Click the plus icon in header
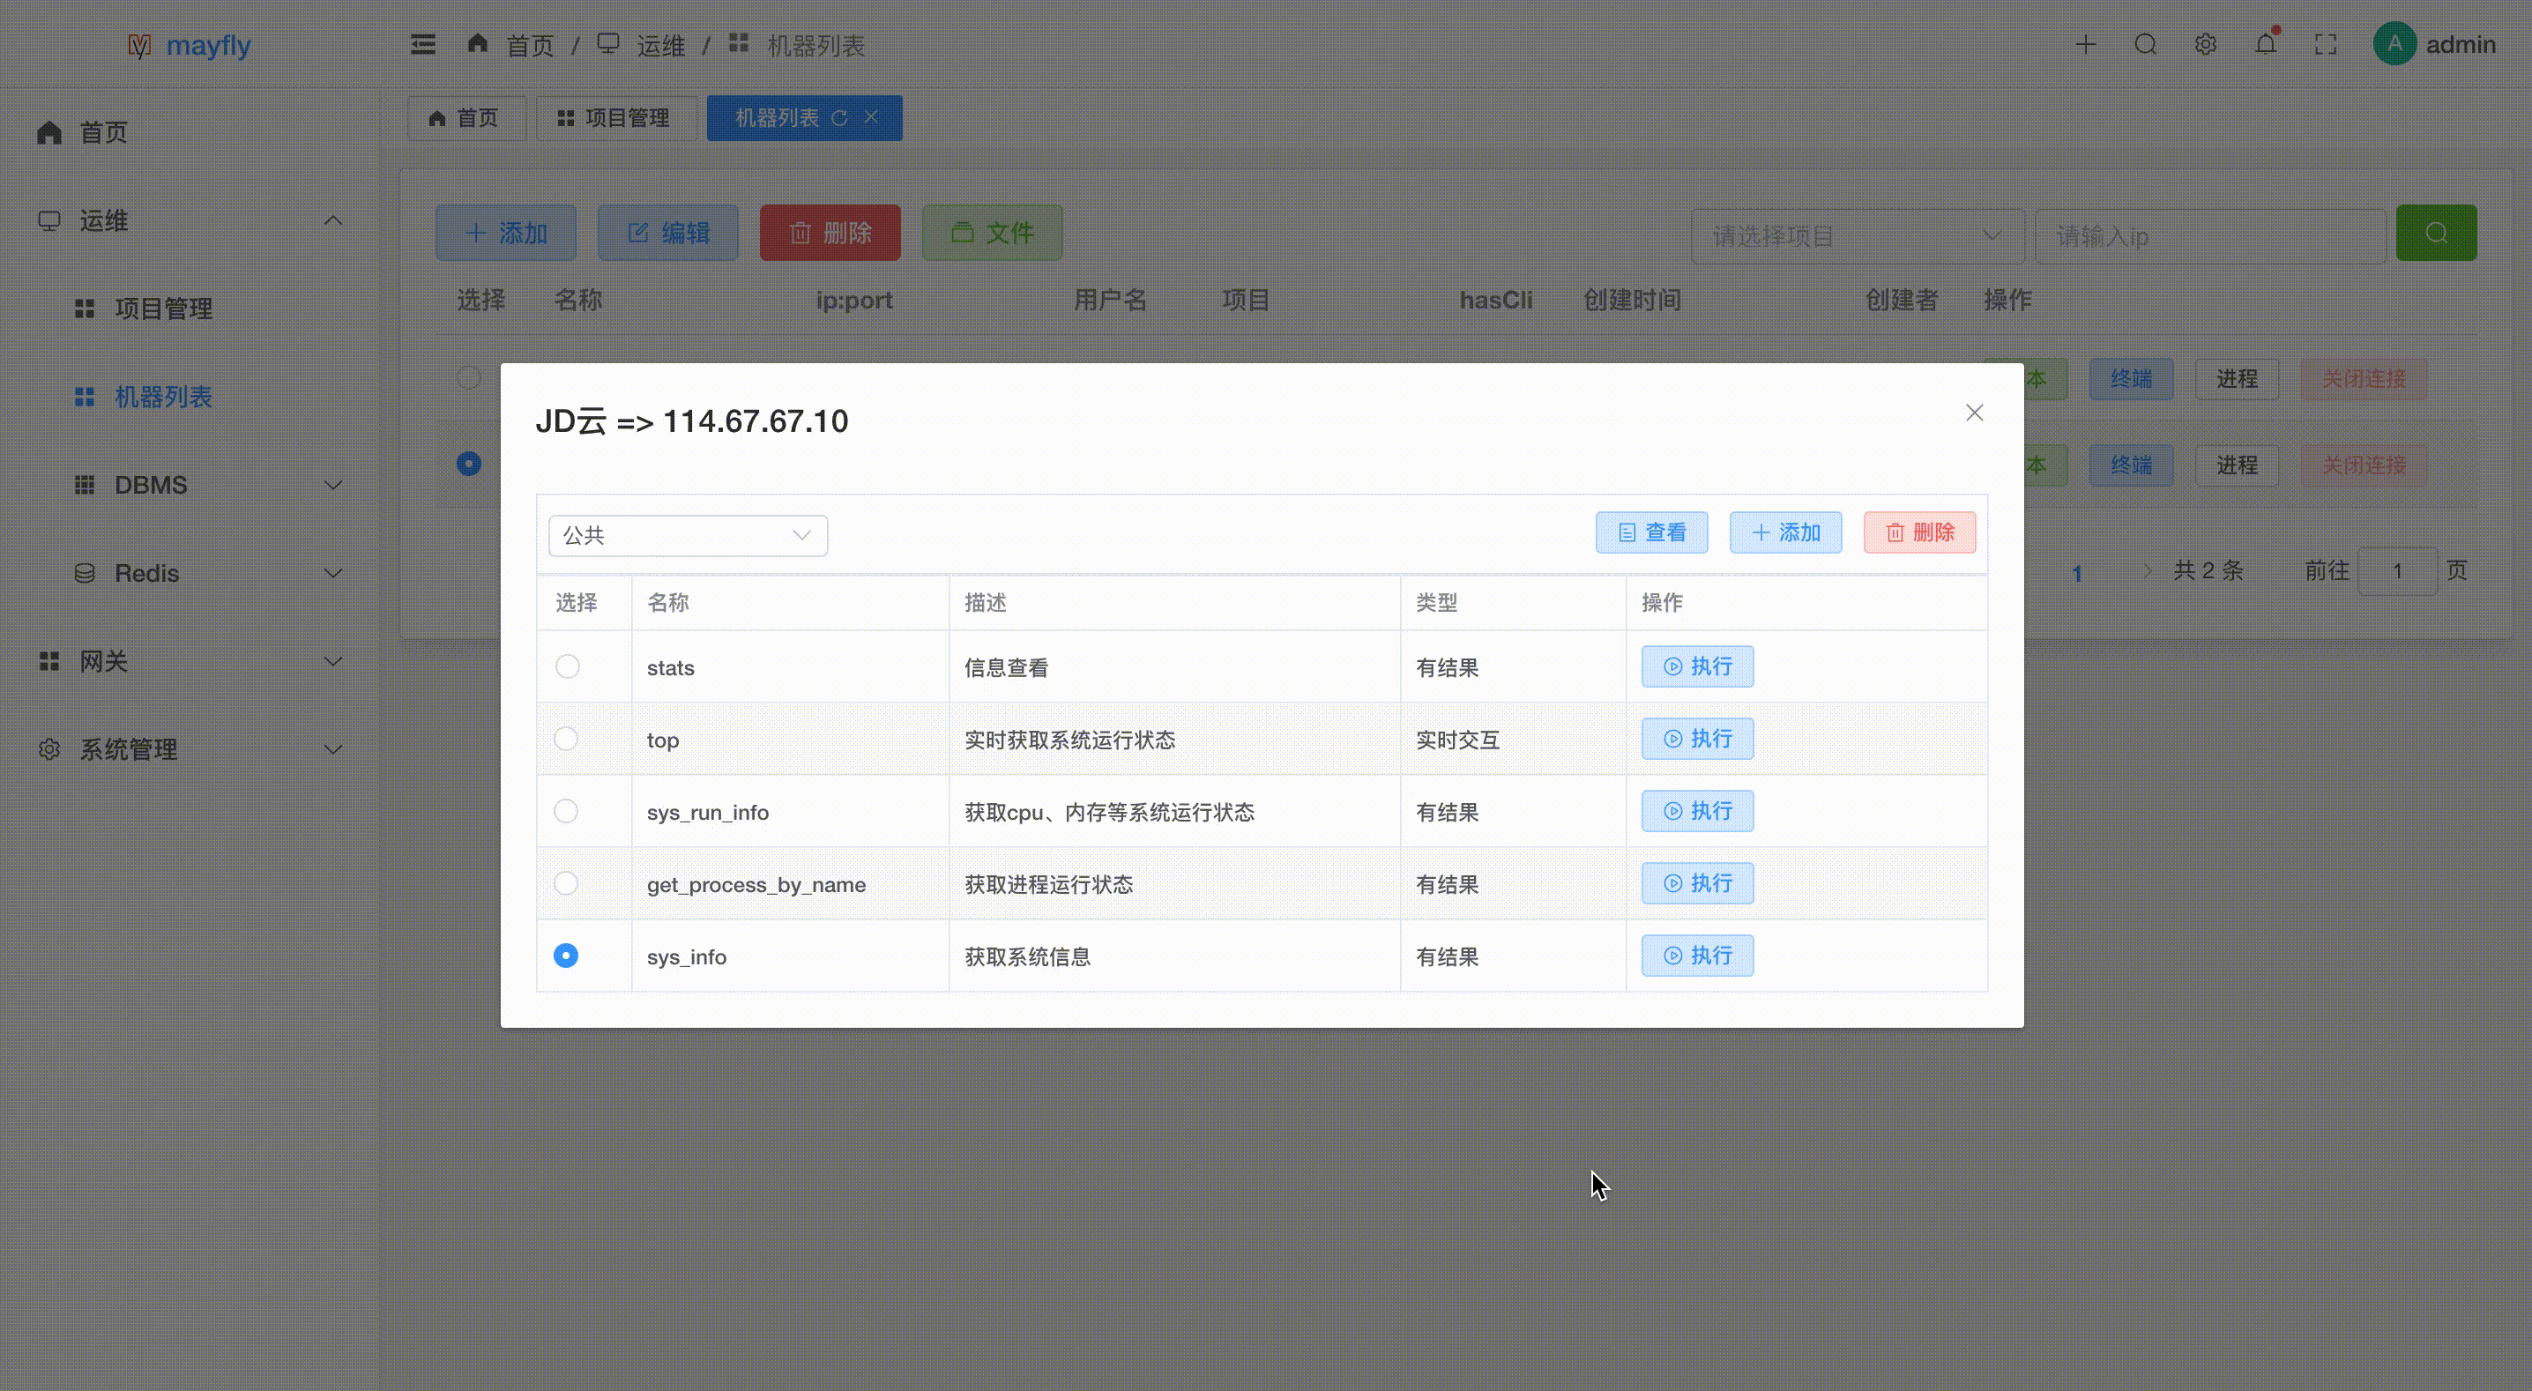This screenshot has width=2532, height=1391. (x=2085, y=45)
